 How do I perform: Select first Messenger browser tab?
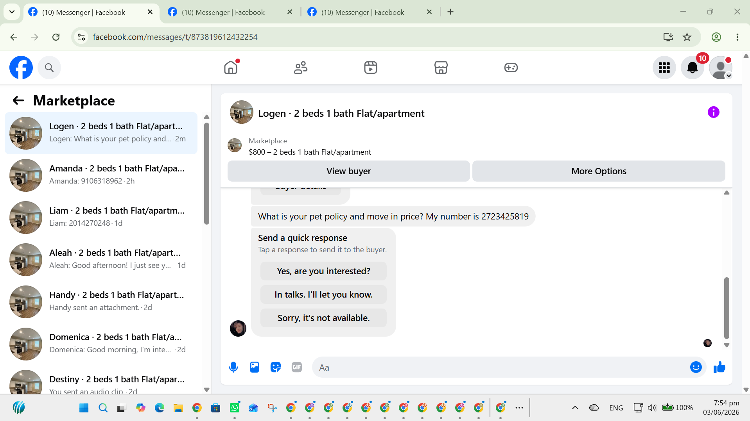point(92,12)
